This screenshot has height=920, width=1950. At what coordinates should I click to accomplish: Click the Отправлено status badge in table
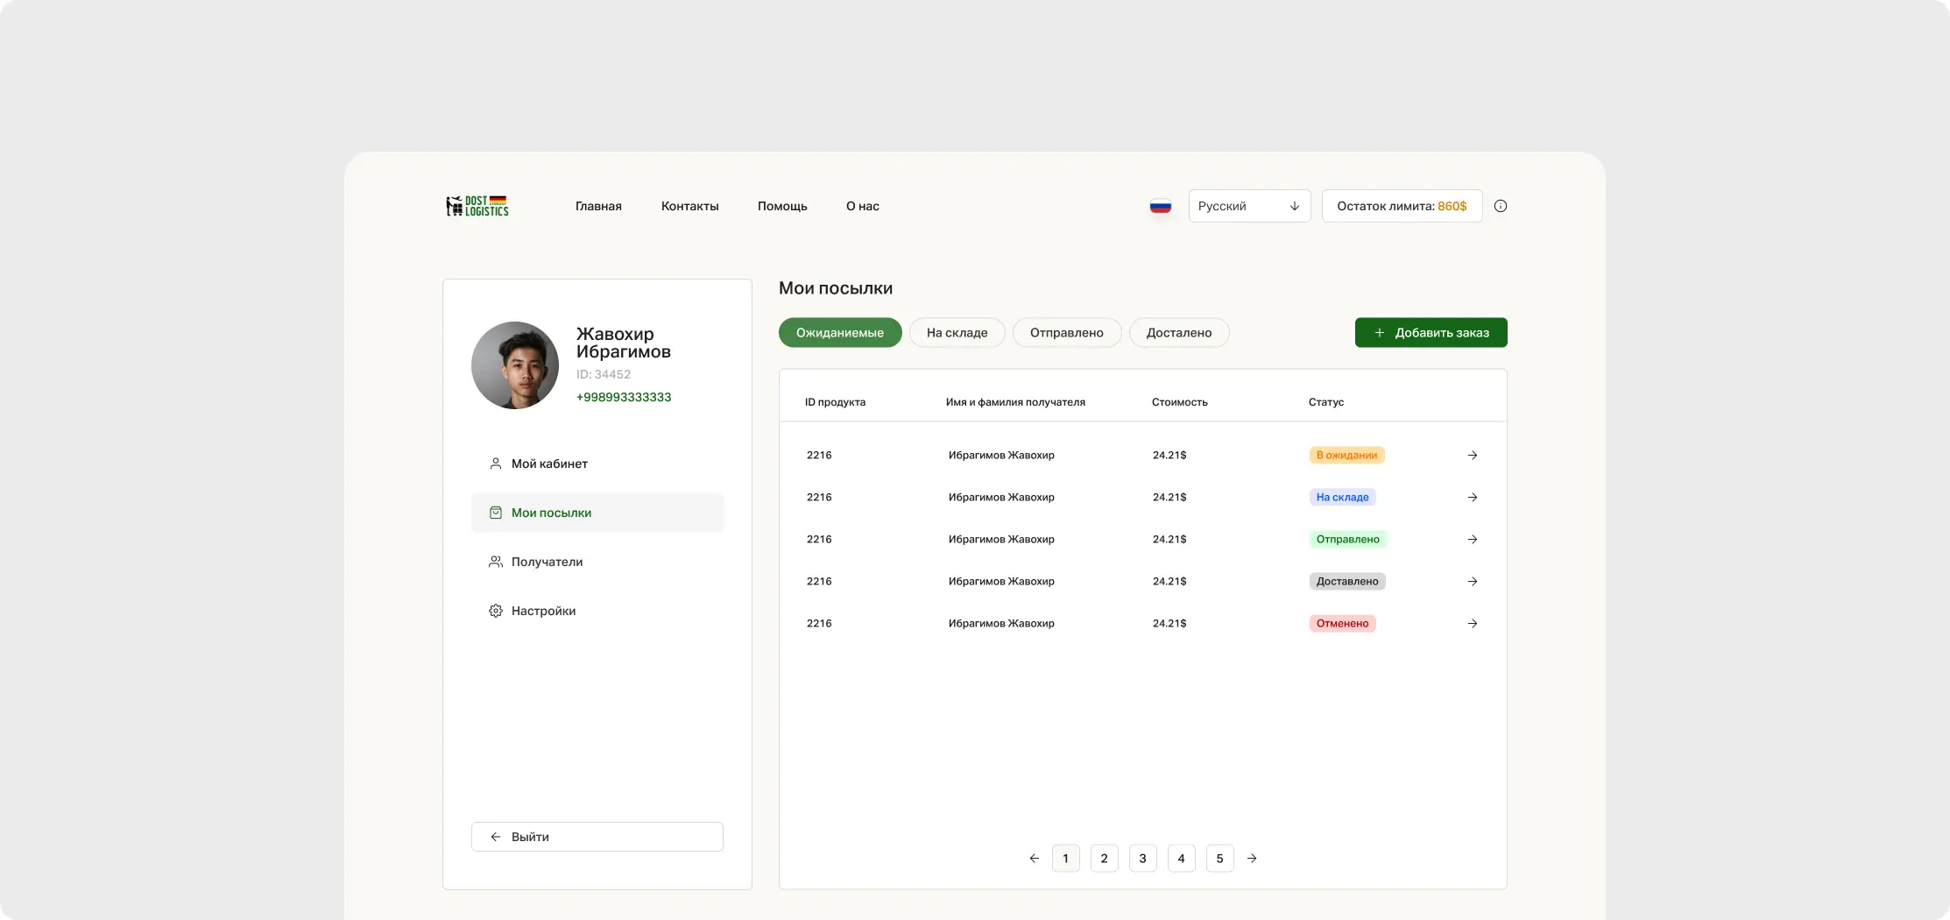click(1347, 540)
